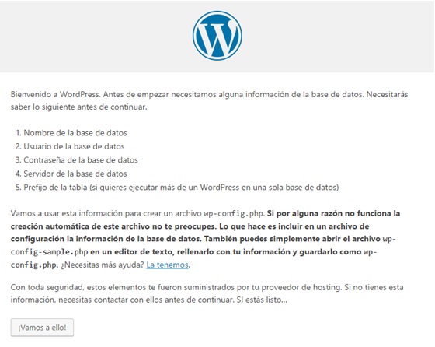Click the "Bienvenido a WordPress" welcome sentence
Viewport: 435px width, 347px height.
55,94
